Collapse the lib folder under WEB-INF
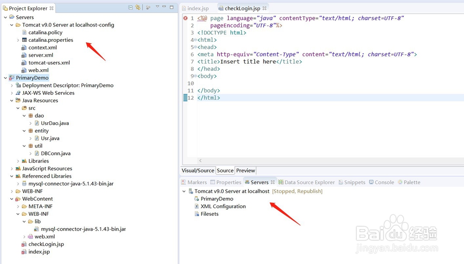This screenshot has height=264, width=464. click(24, 222)
